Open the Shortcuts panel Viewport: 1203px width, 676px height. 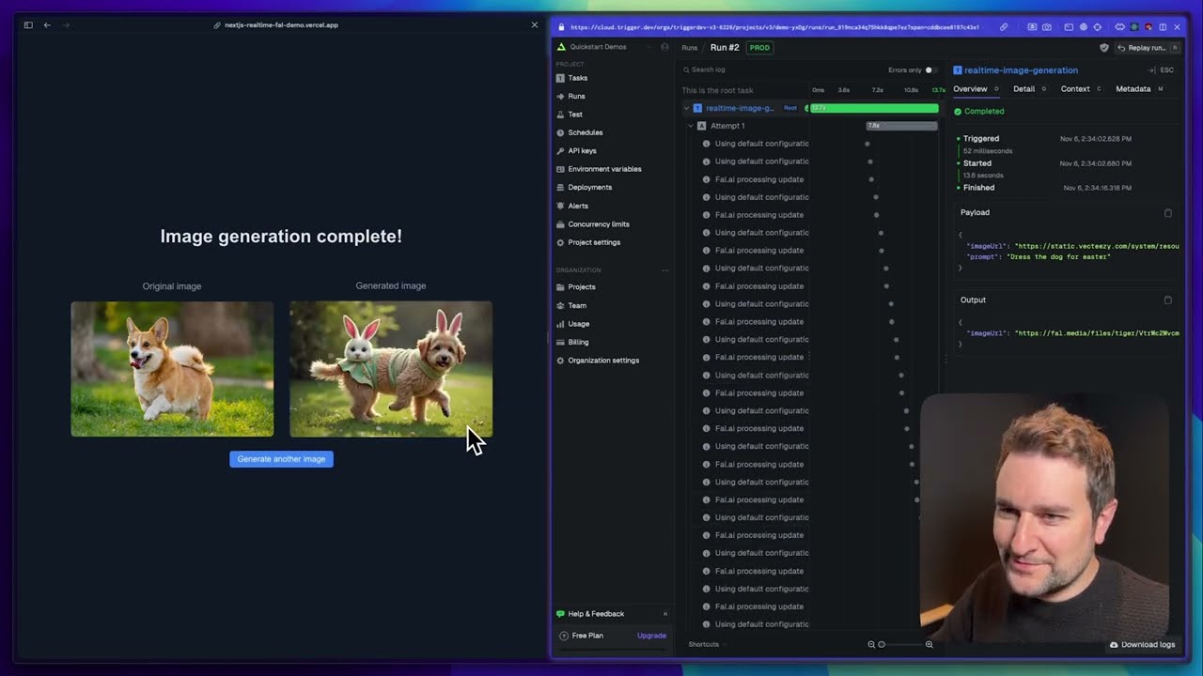coord(703,644)
